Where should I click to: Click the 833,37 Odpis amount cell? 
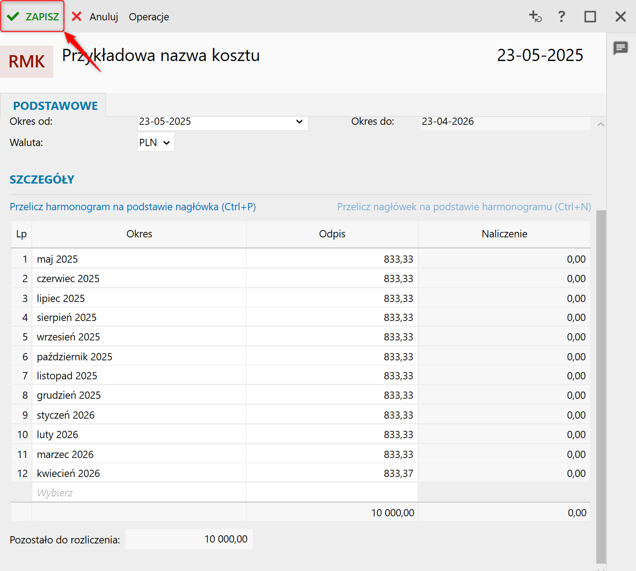click(x=332, y=473)
